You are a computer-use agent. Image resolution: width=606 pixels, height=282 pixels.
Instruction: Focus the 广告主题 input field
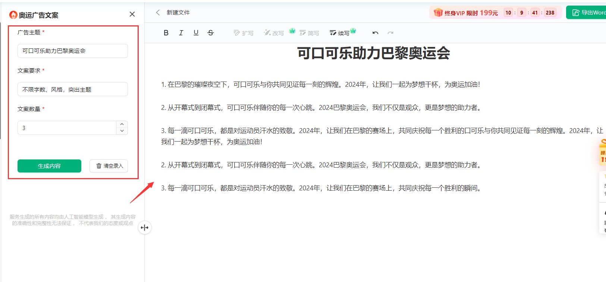pos(73,51)
